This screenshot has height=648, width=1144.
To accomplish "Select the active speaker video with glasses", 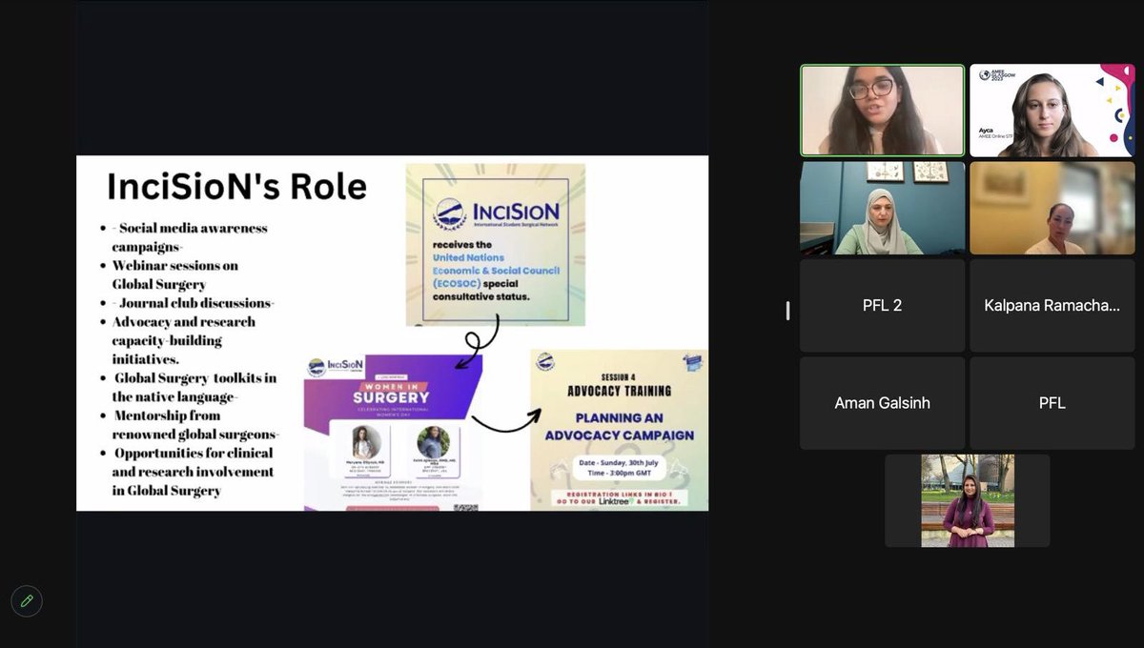I will pos(883,110).
